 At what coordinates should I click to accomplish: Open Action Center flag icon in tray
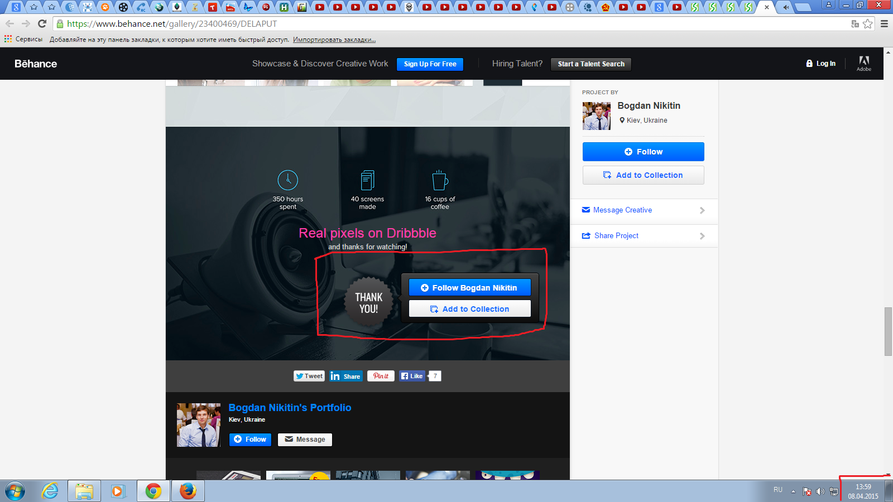click(807, 491)
